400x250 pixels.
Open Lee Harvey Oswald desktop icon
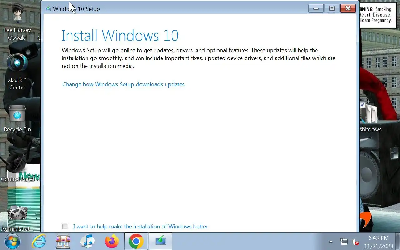17,22
